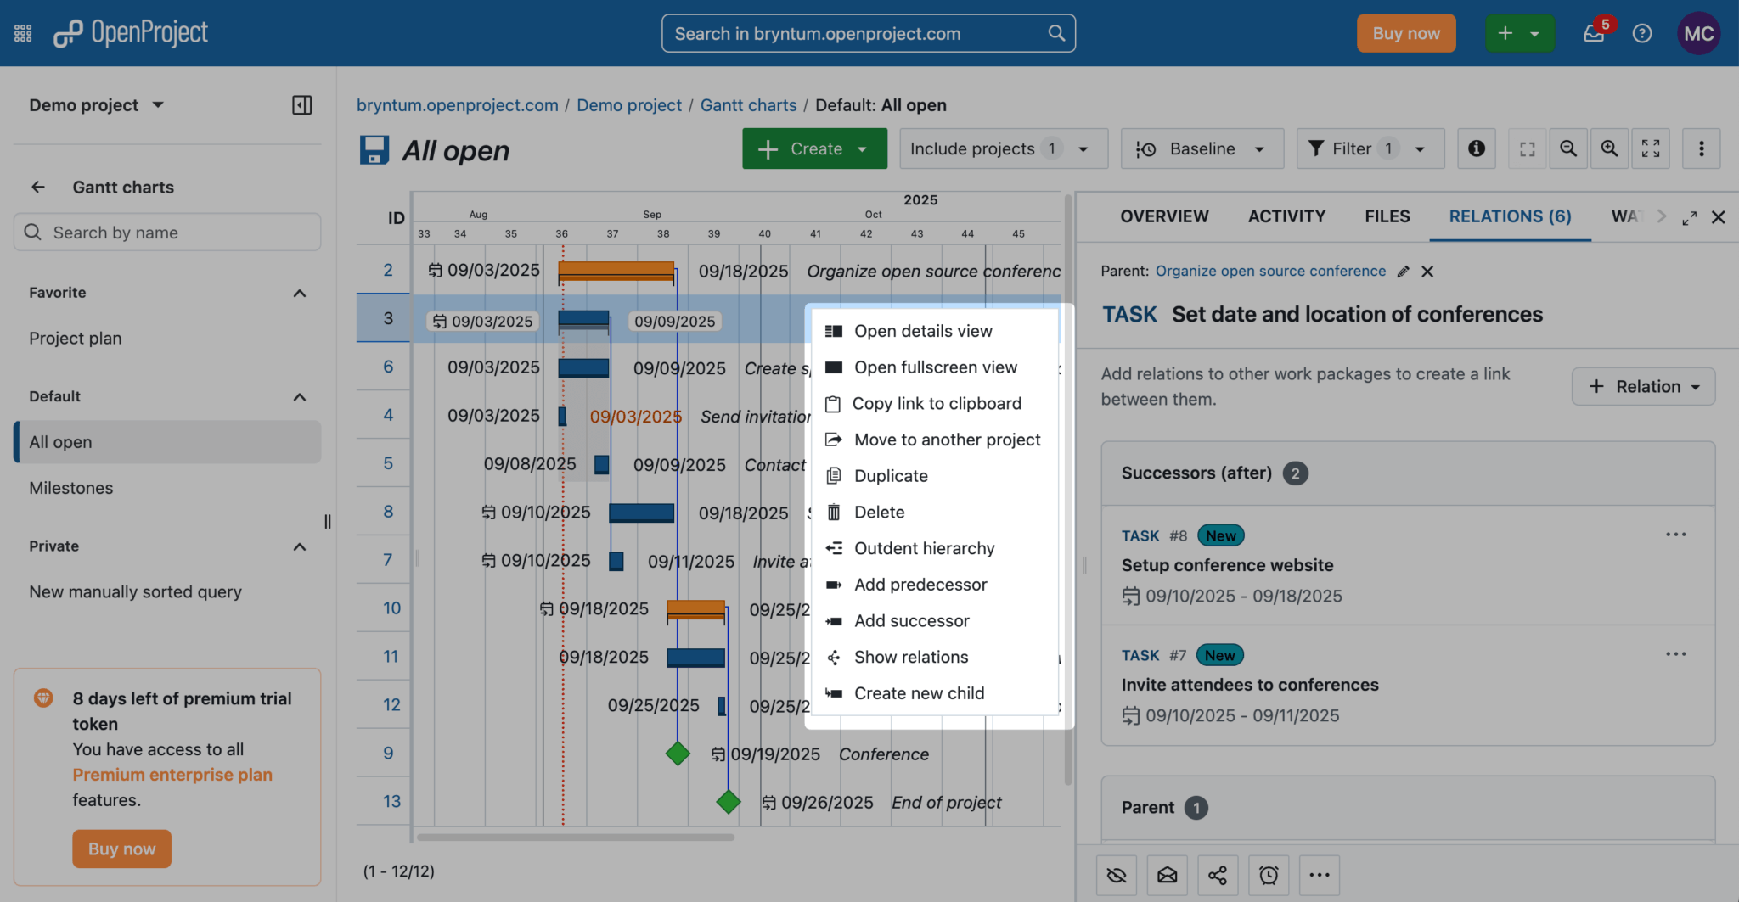Click the horizontal scrollbar under the Gantt chart
1739x902 pixels.
pyautogui.click(x=576, y=838)
